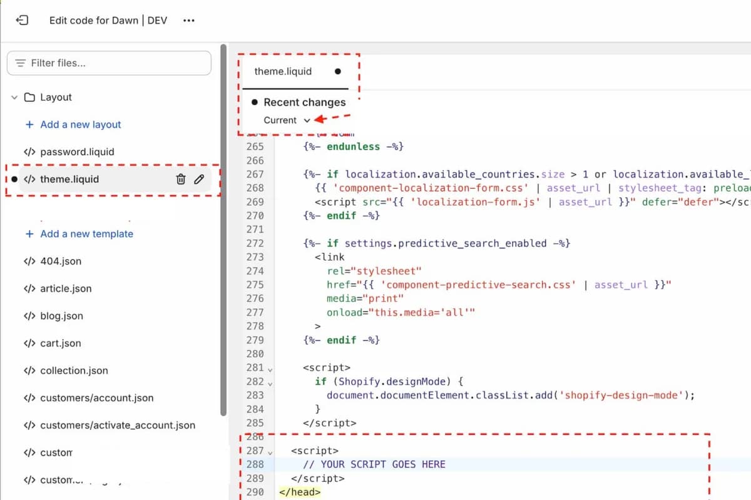
Task: Click the filter icon in the search box
Action: (x=21, y=63)
